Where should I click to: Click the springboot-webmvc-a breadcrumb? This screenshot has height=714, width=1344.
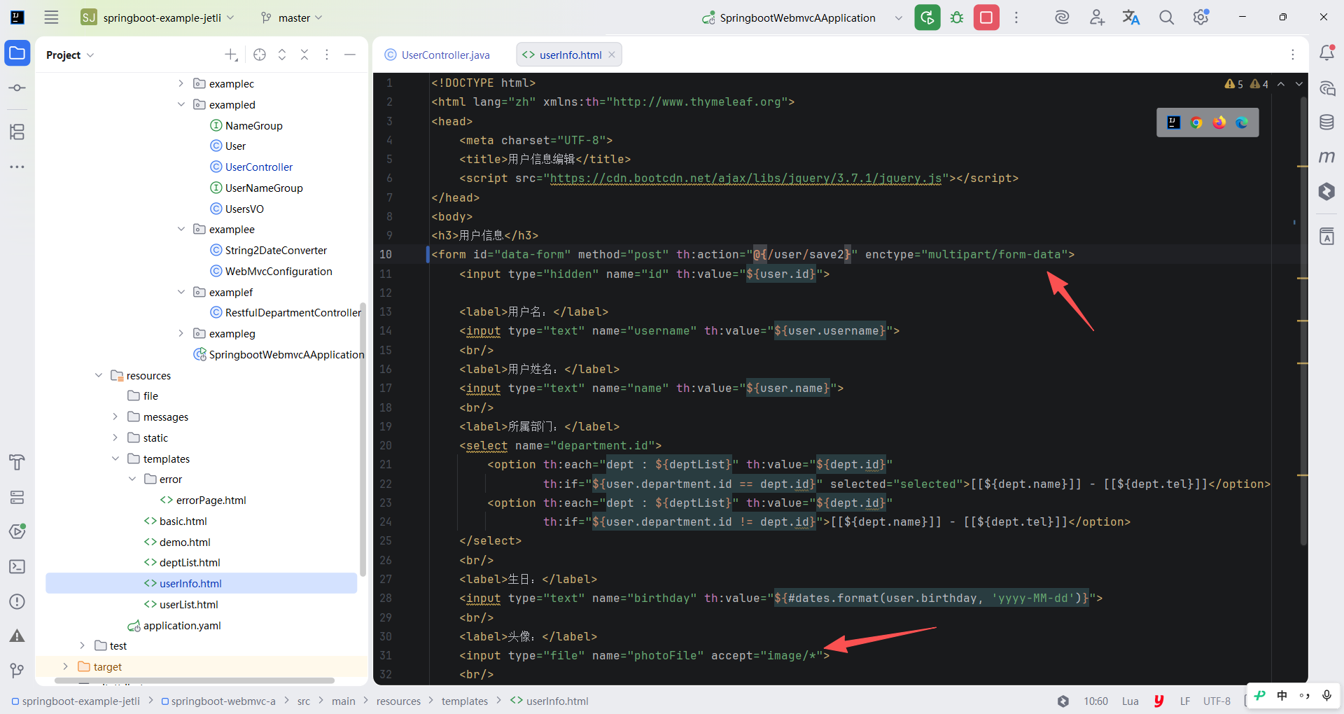223,701
